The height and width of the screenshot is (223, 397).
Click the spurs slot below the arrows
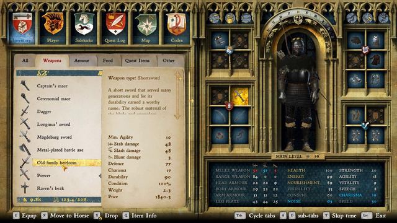(239, 136)
